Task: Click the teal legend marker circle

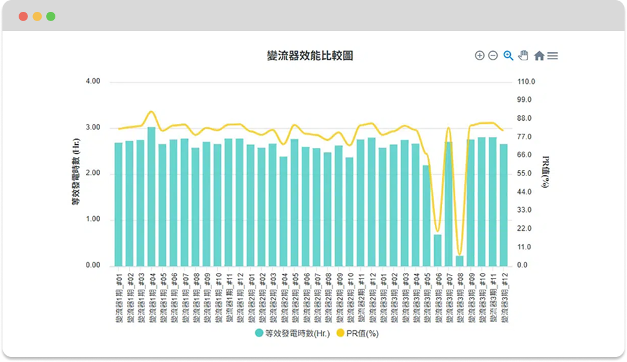Action: [259, 333]
